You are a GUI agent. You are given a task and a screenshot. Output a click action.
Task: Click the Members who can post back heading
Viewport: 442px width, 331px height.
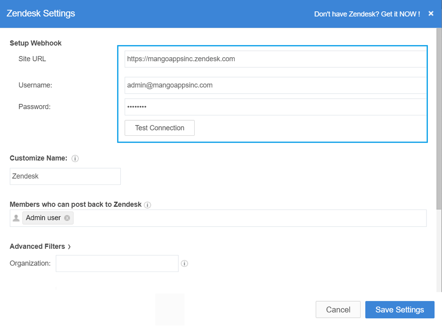[76, 204]
